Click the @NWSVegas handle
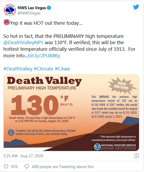 29,13
